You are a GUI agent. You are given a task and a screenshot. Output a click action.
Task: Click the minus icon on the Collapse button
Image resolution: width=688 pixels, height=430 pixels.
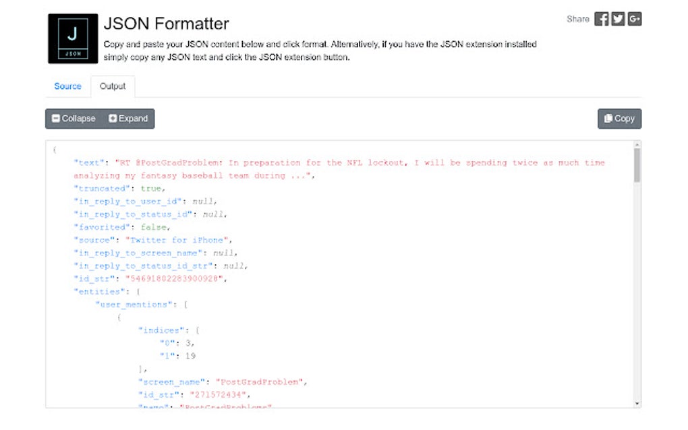pos(57,119)
